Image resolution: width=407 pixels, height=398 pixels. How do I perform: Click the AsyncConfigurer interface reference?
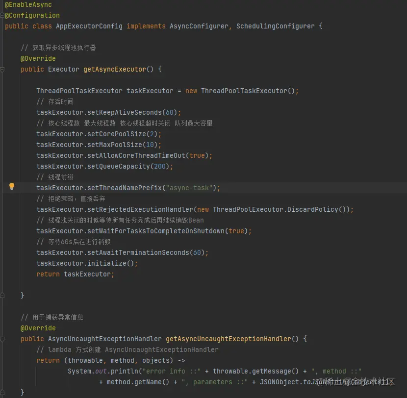(199, 26)
